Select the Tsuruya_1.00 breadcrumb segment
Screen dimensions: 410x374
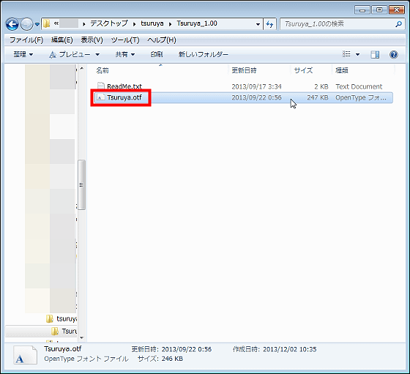[197, 23]
